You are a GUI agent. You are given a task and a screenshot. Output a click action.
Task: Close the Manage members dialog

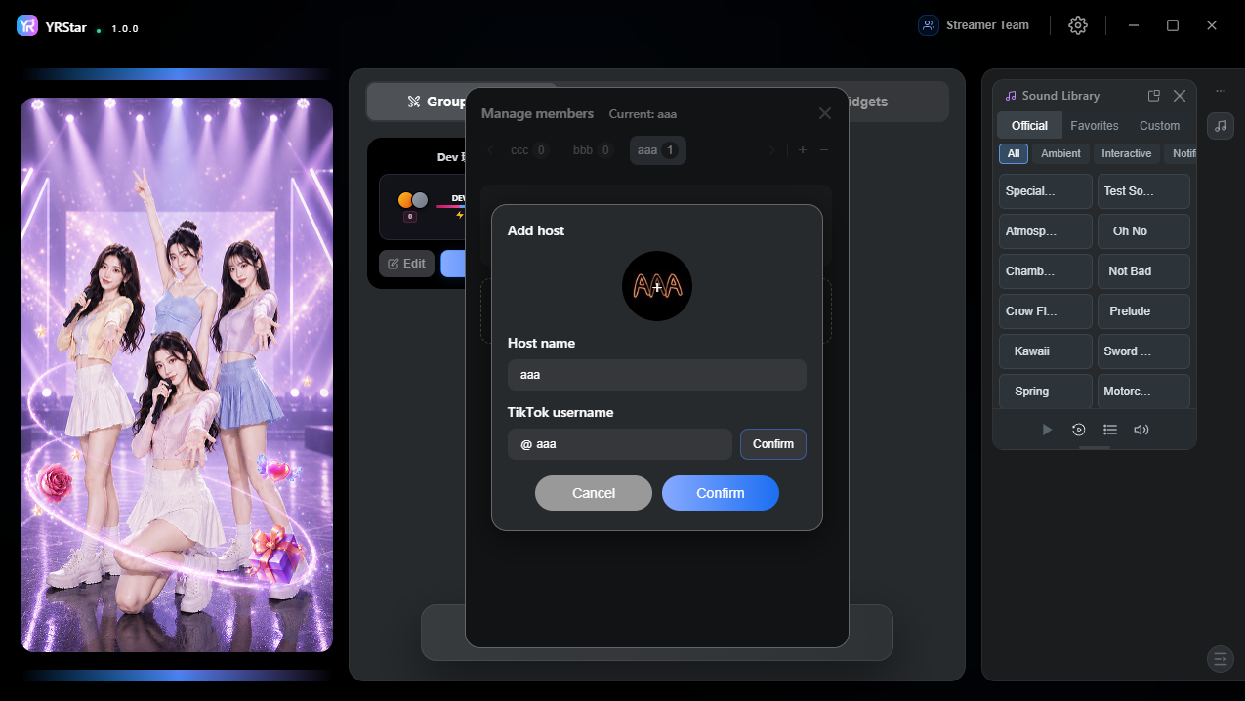[825, 113]
